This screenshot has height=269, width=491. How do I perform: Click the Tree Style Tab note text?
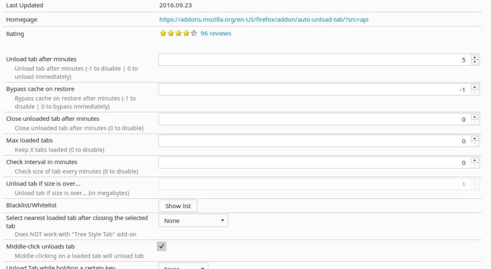click(76, 234)
